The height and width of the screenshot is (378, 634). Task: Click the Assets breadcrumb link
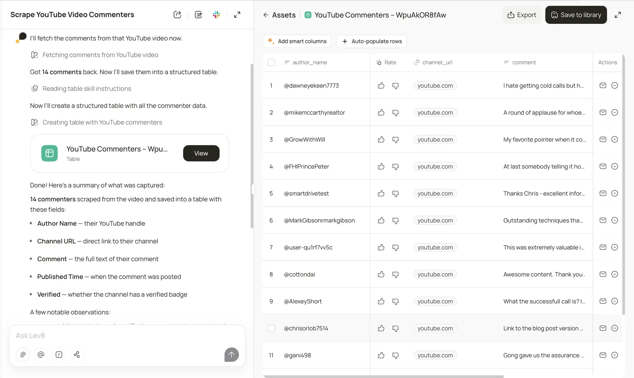[284, 15]
